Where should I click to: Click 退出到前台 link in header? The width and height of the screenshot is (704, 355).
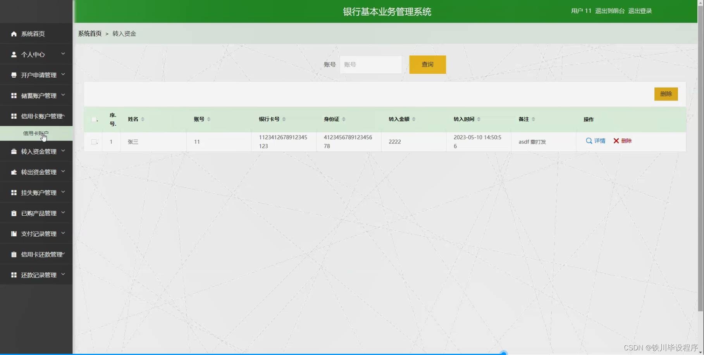coord(610,11)
